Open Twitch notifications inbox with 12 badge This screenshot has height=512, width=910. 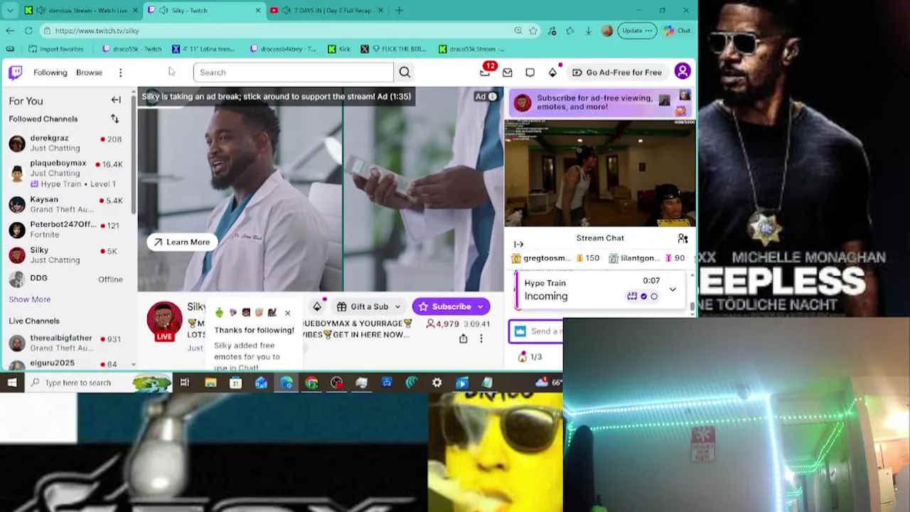coord(485,72)
